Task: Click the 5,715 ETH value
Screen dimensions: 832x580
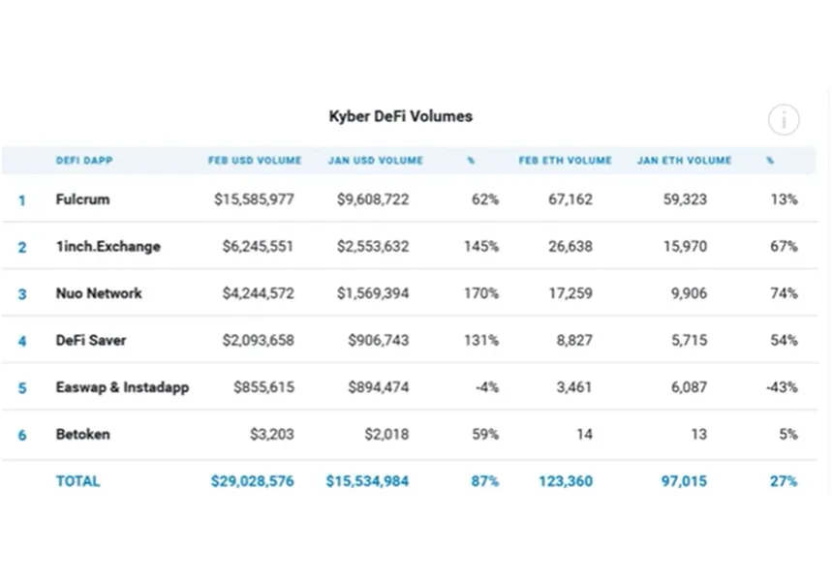Action: 689,340
